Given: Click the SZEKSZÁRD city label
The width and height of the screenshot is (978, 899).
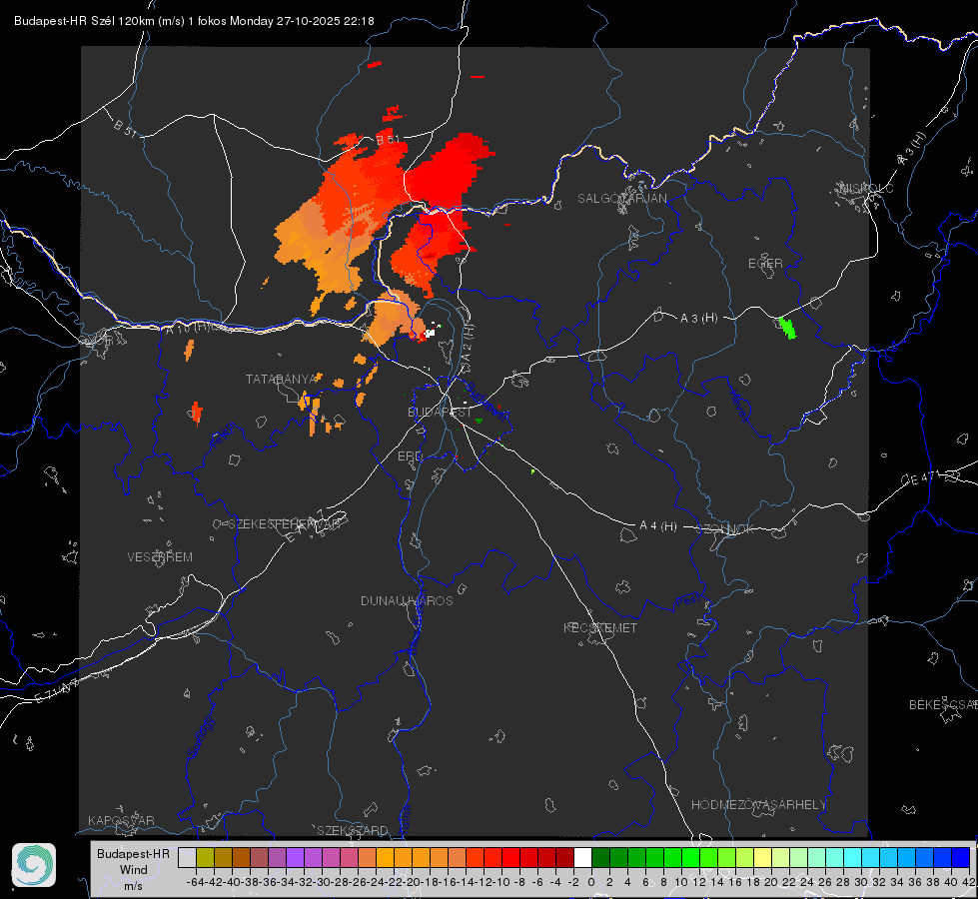Looking at the screenshot, I should click(353, 830).
